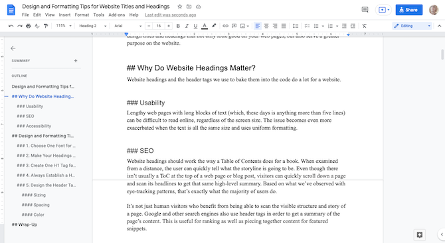Open the text color picker

pos(205,26)
